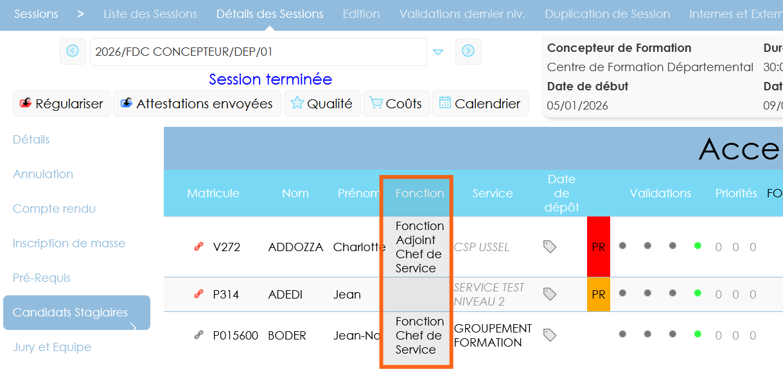Click the tag icon in BODER's row
Viewport: 783px width, 369px height.
[x=549, y=335]
